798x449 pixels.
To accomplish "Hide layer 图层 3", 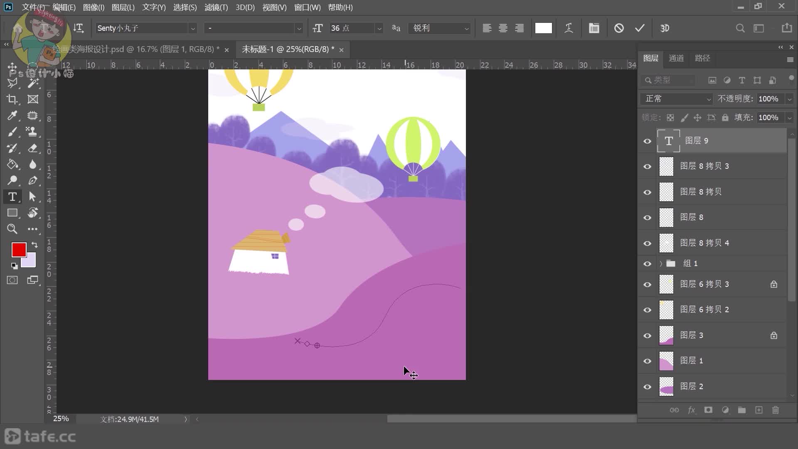I will [x=647, y=336].
